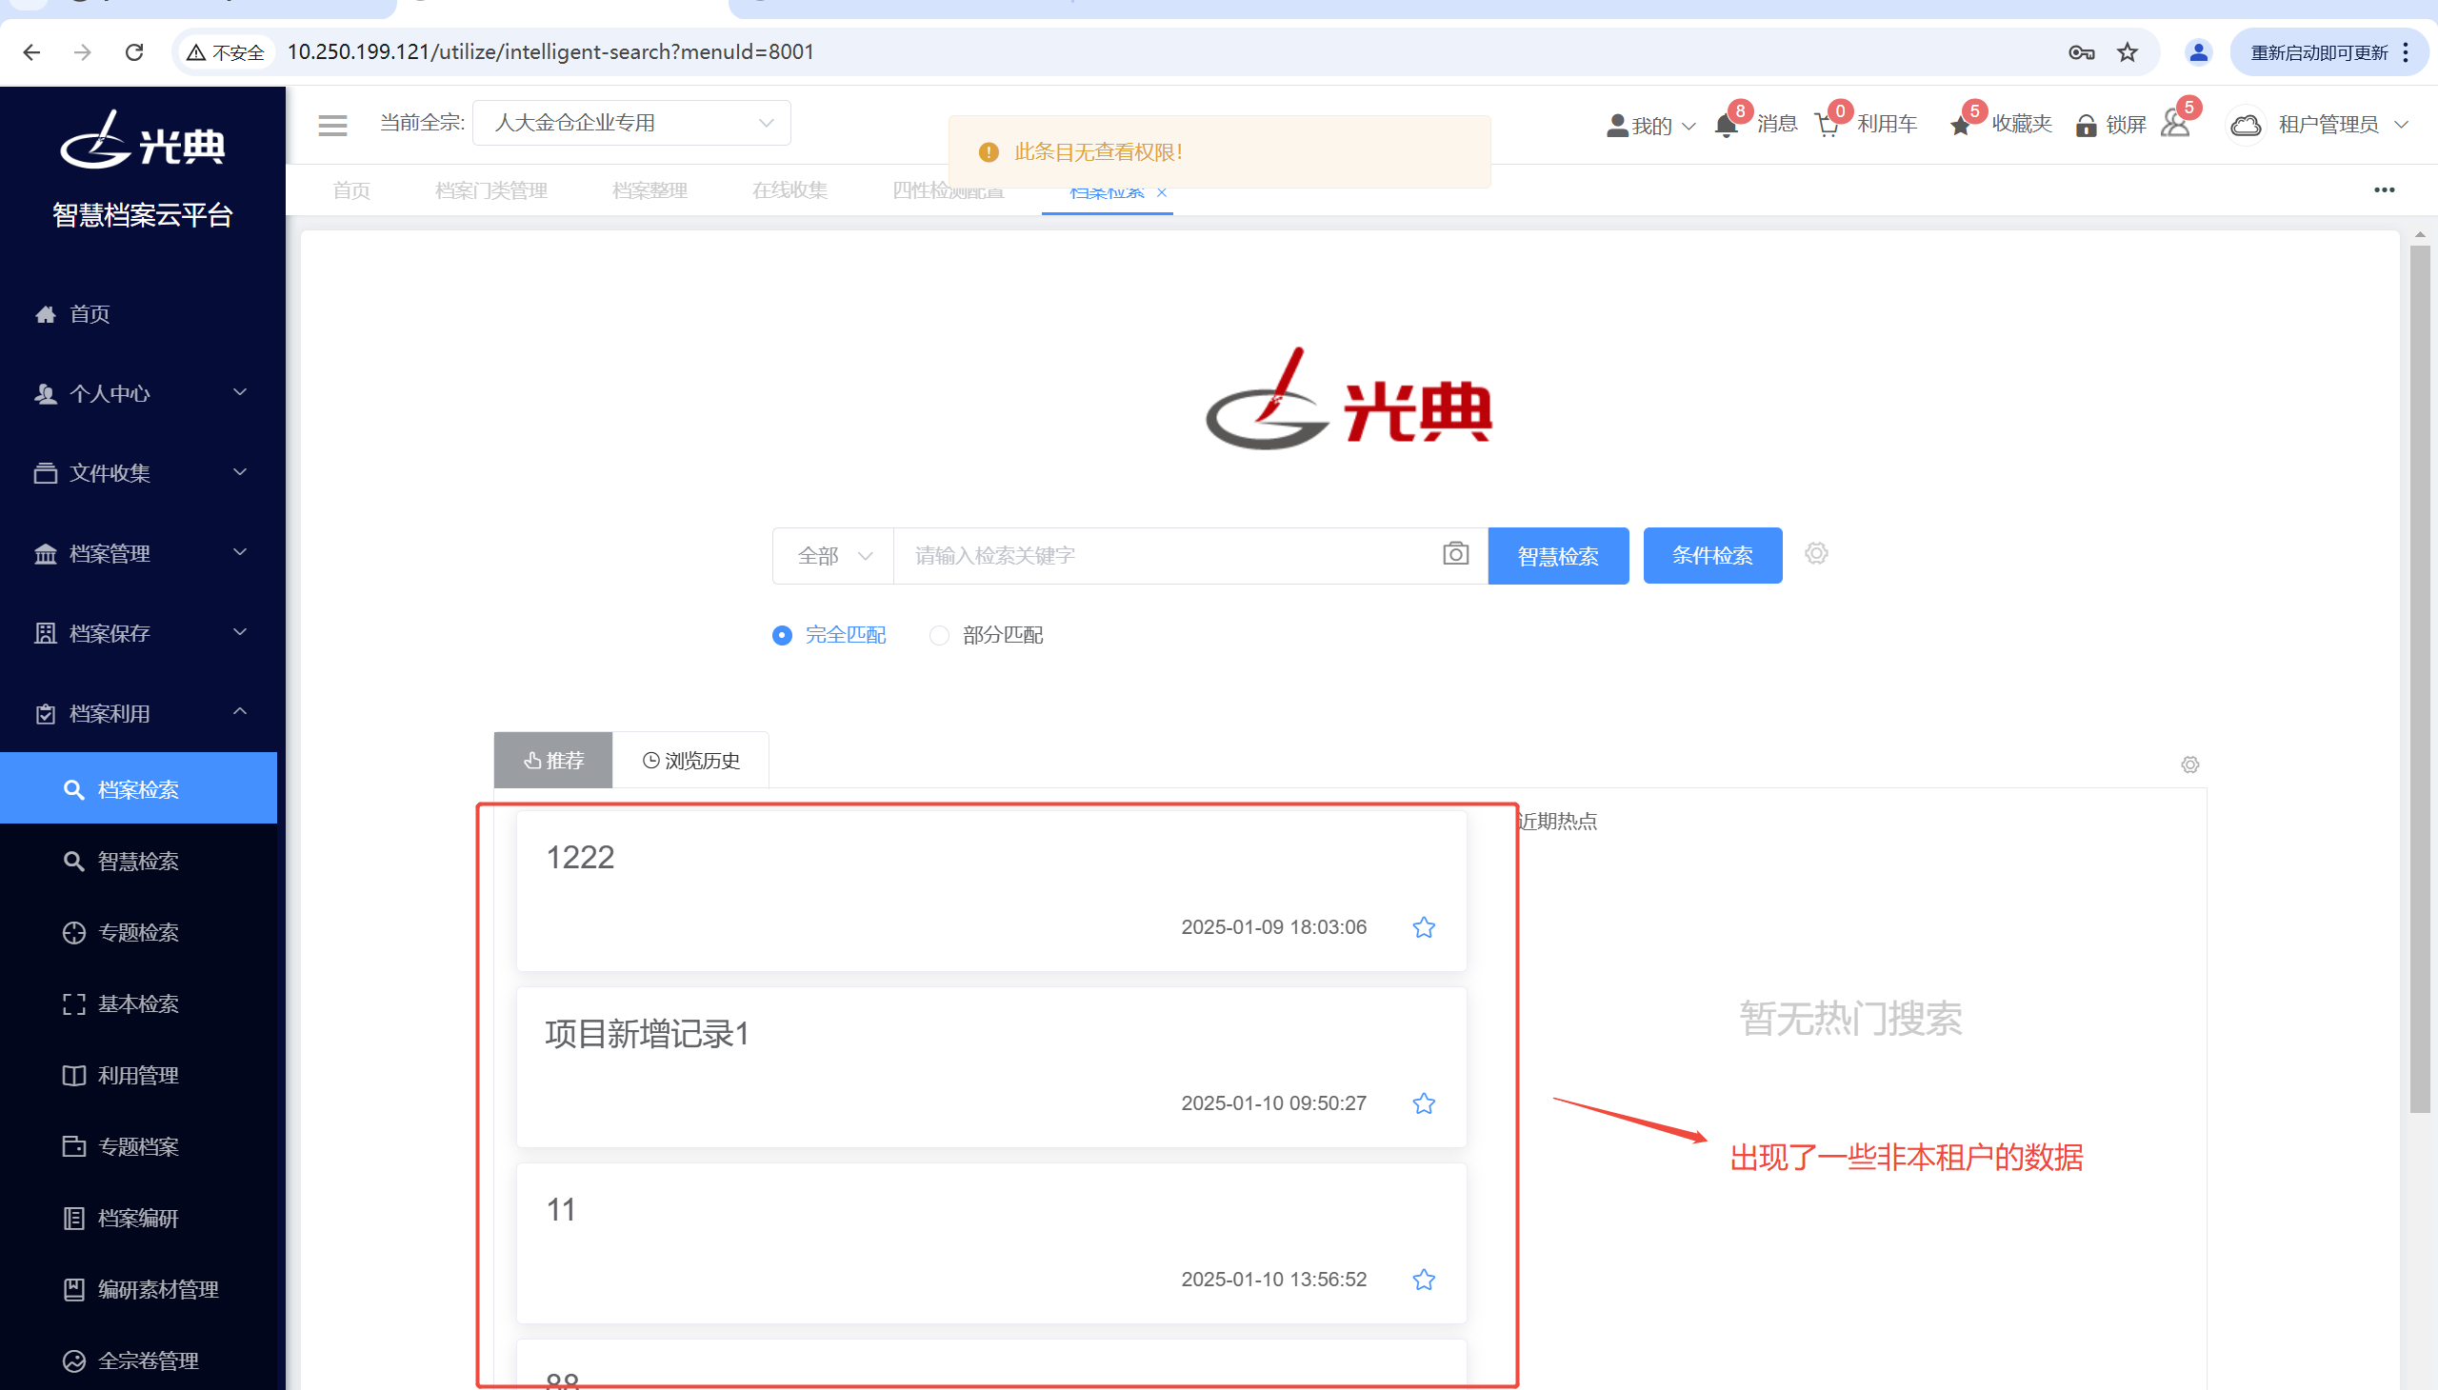The width and height of the screenshot is (2438, 1390).
Task: Open the browser profile avatar
Action: click(2198, 52)
